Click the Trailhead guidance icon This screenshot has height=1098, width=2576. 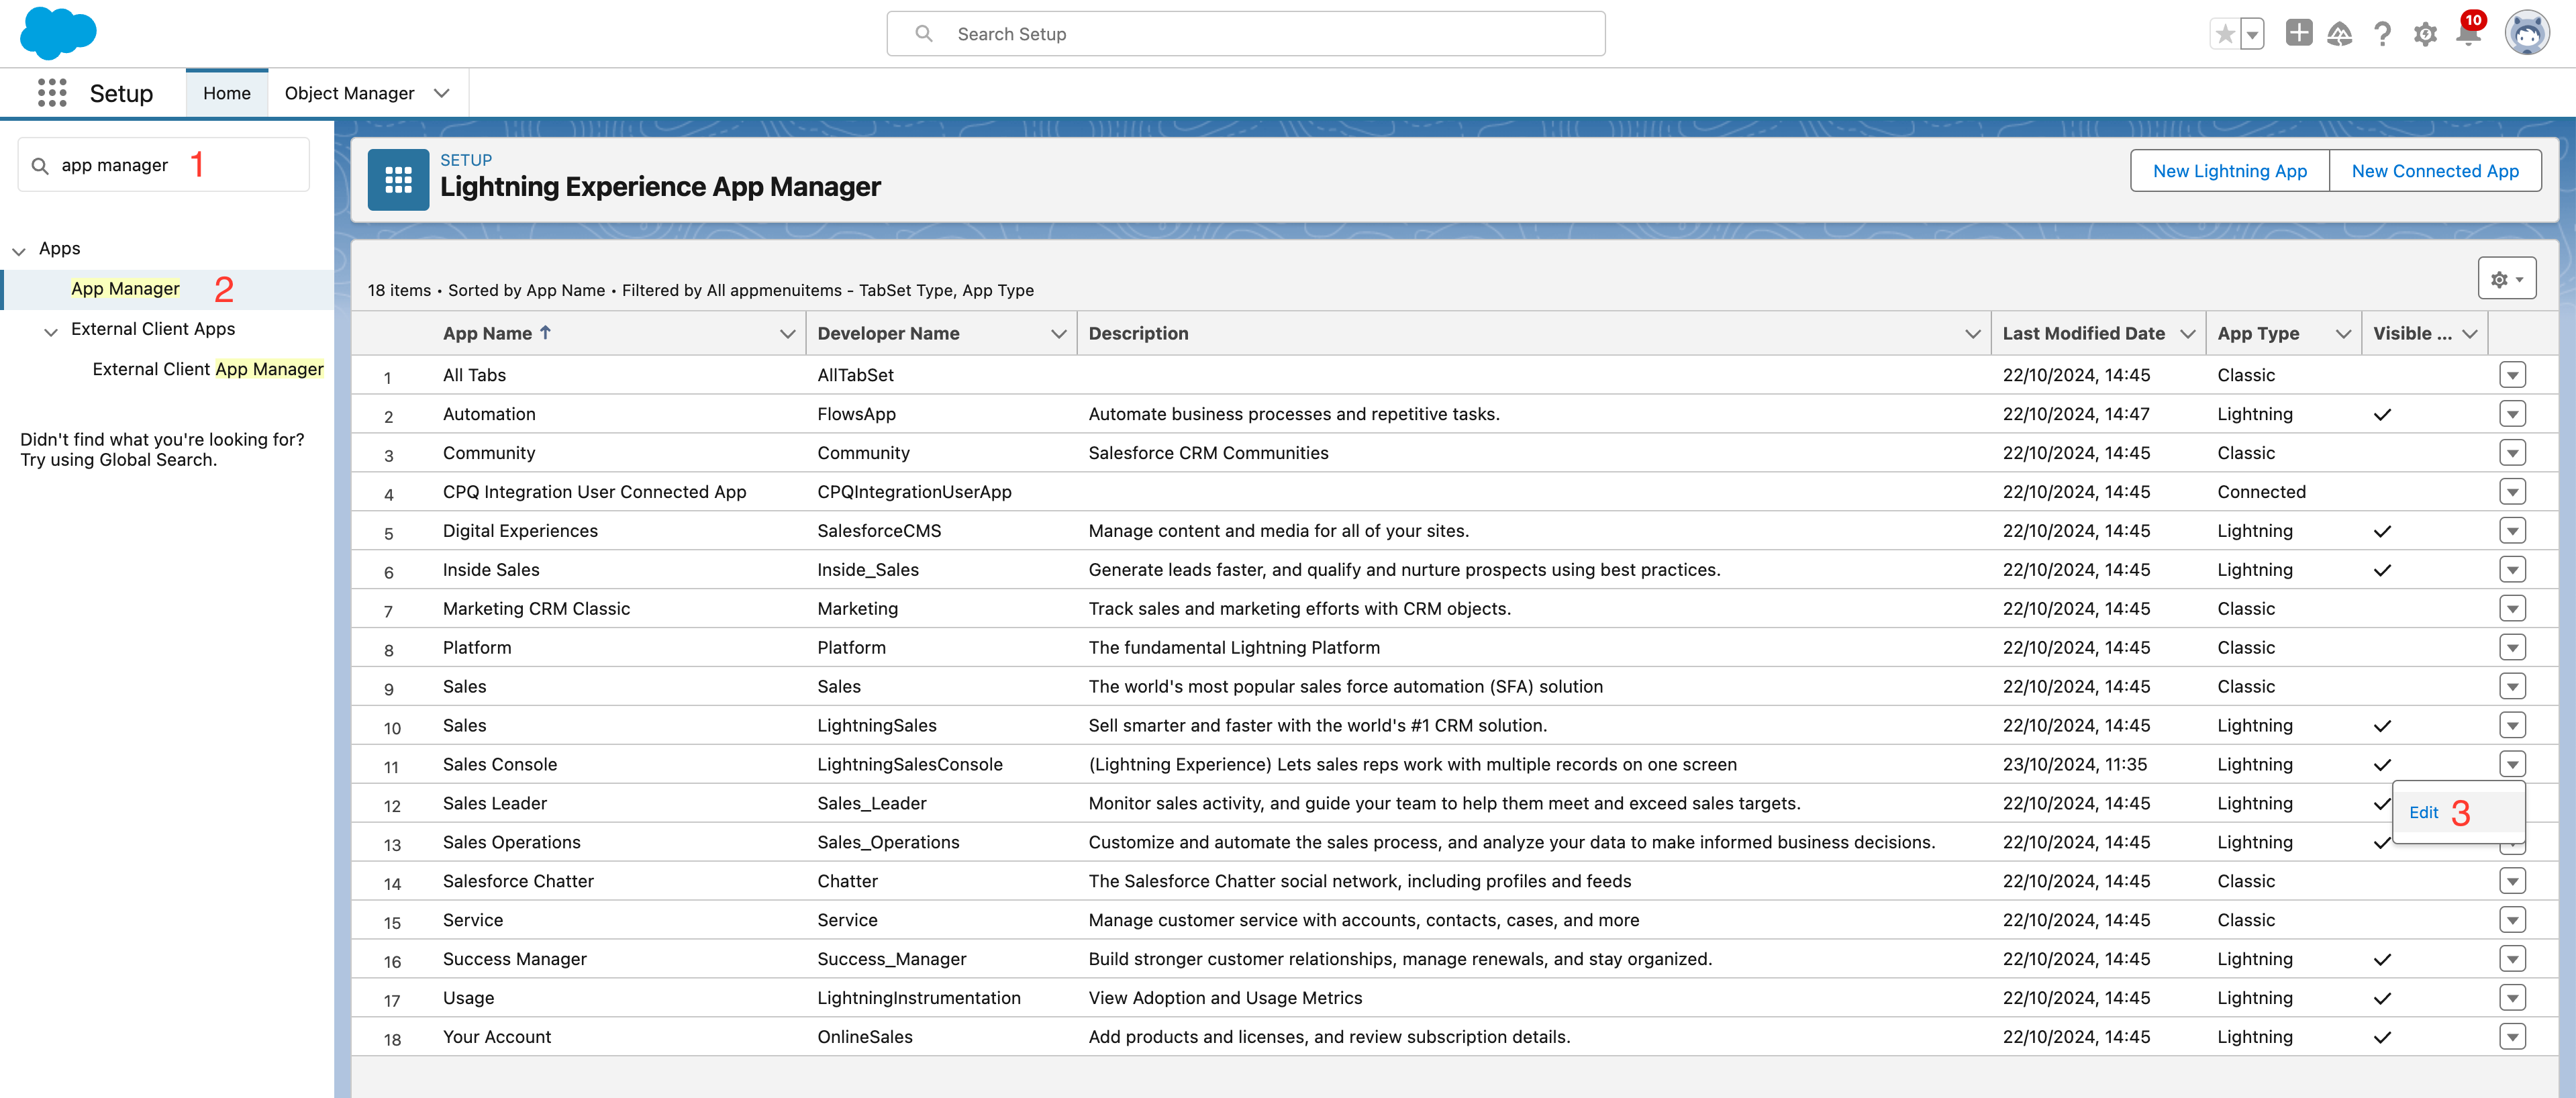click(x=2339, y=34)
